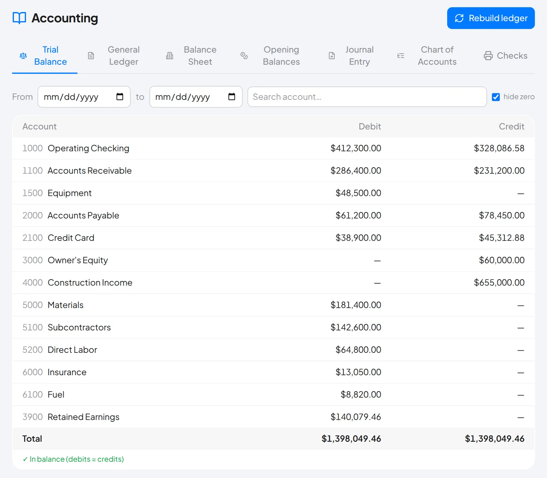Click the Accounts Payable account
Image resolution: width=547 pixels, height=478 pixels.
(x=83, y=215)
